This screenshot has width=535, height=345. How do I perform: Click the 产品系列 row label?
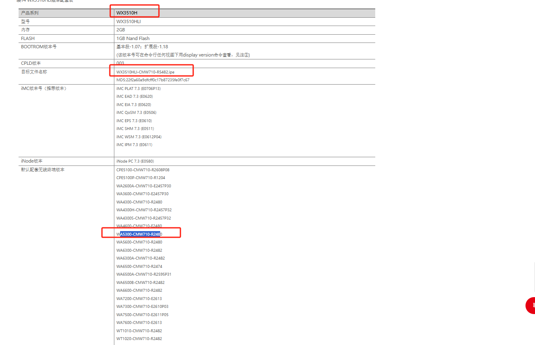tap(30, 13)
